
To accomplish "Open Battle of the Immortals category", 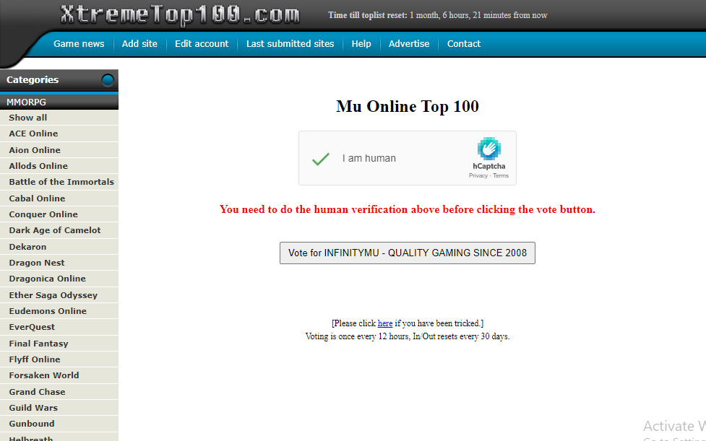I will (x=59, y=182).
